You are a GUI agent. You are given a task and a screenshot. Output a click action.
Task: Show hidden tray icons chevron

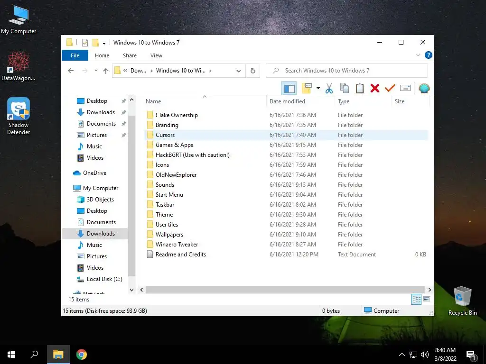click(402, 355)
